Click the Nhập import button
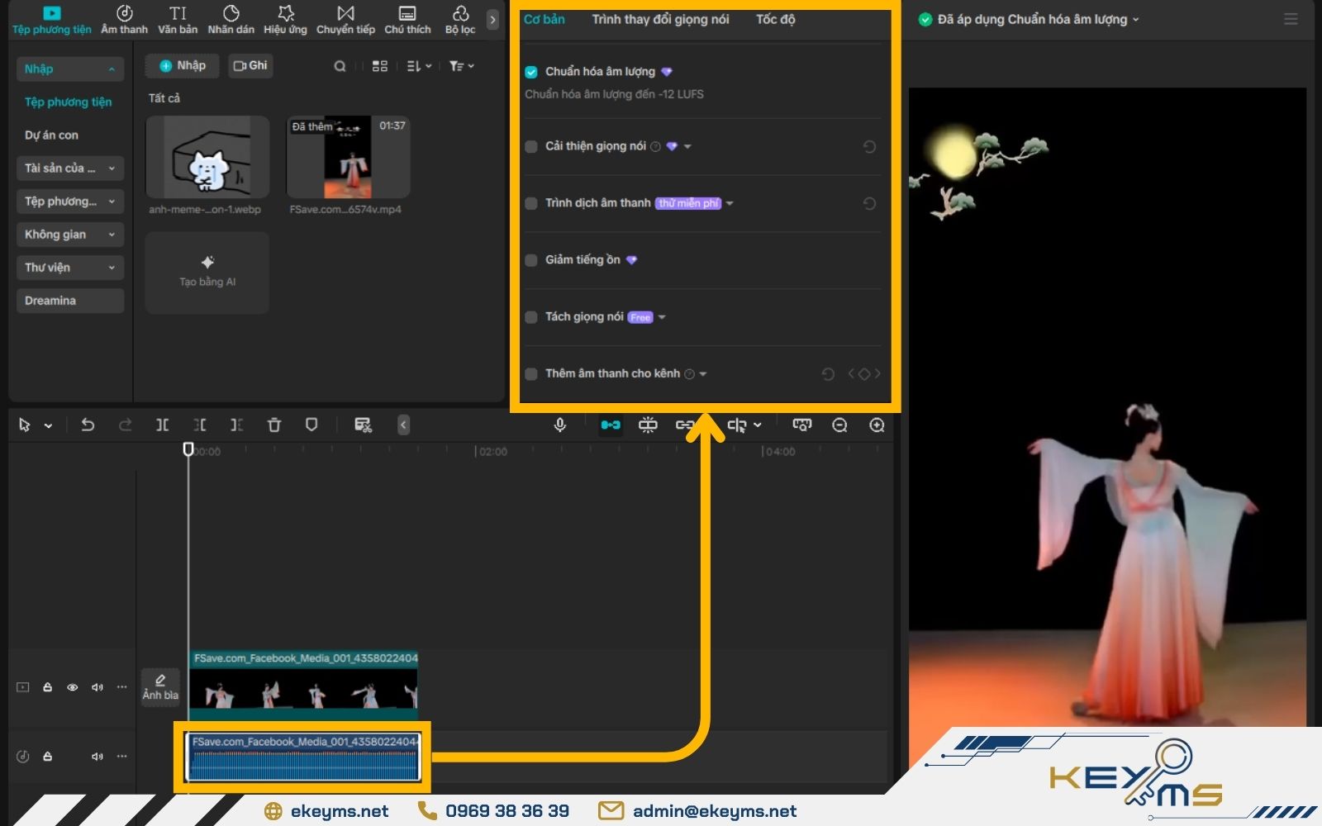 coord(183,65)
